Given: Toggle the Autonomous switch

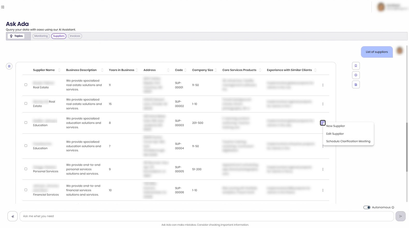Looking at the screenshot, I should (x=367, y=208).
